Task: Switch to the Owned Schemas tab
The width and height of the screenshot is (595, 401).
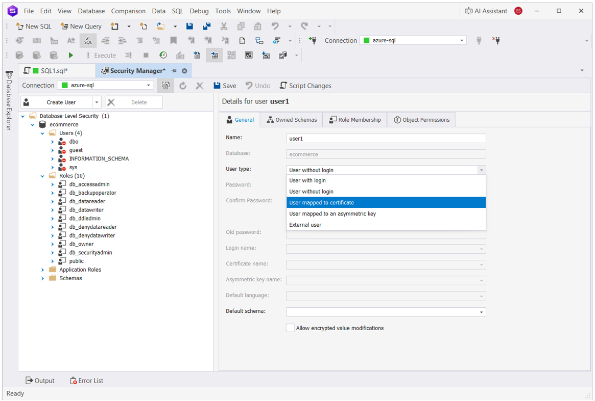Action: point(292,120)
